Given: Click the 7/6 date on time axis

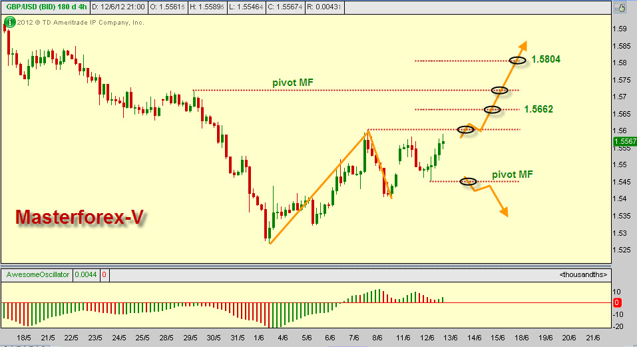Looking at the screenshot, I should tap(354, 338).
